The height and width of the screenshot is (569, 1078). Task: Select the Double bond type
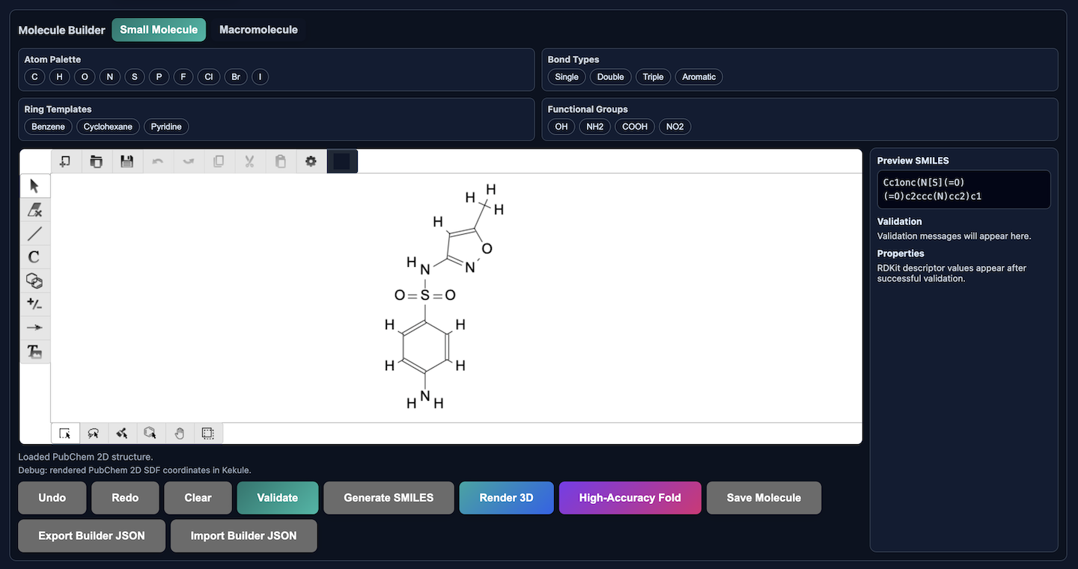[x=611, y=77]
